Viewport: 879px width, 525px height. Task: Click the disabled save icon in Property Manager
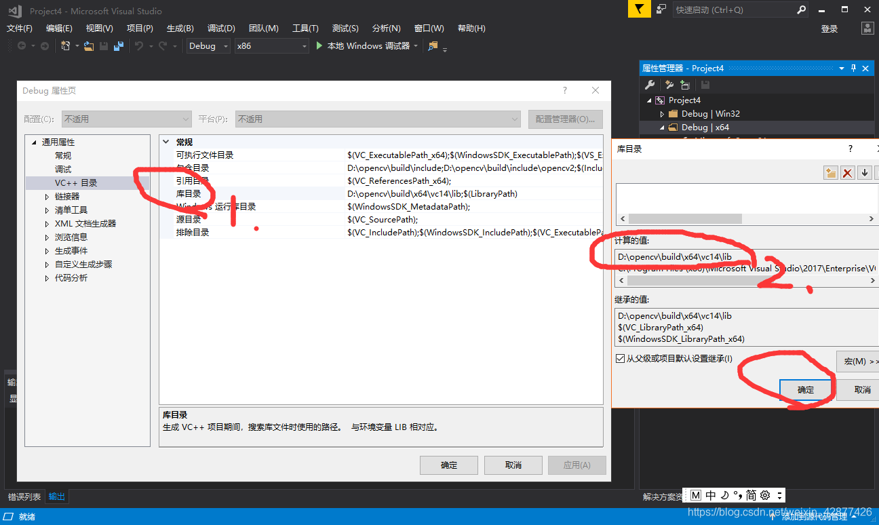pos(705,85)
